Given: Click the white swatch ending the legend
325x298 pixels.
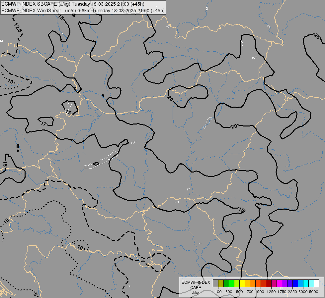Looking at the screenshot, I should [316, 283].
